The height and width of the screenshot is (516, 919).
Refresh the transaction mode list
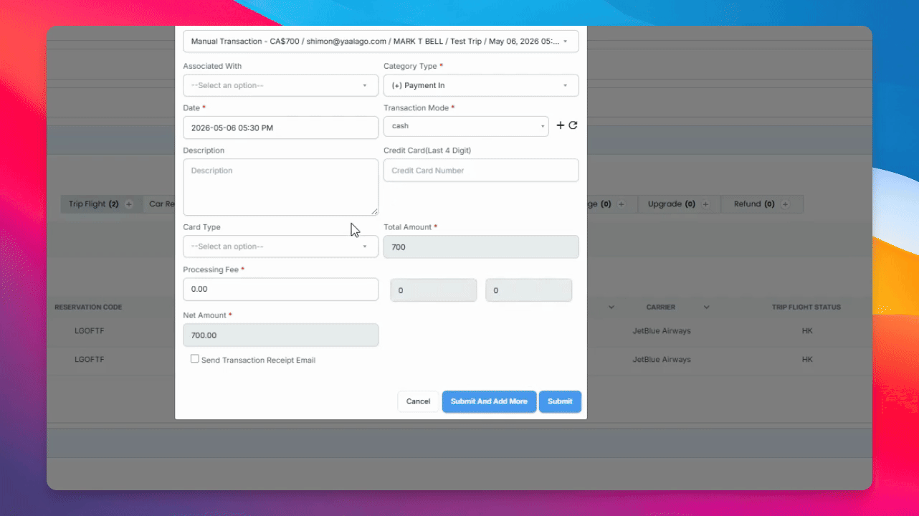click(573, 125)
